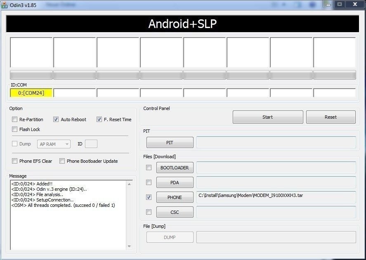Open the AP RAM dropdown
The height and width of the screenshot is (260, 366).
(54, 144)
